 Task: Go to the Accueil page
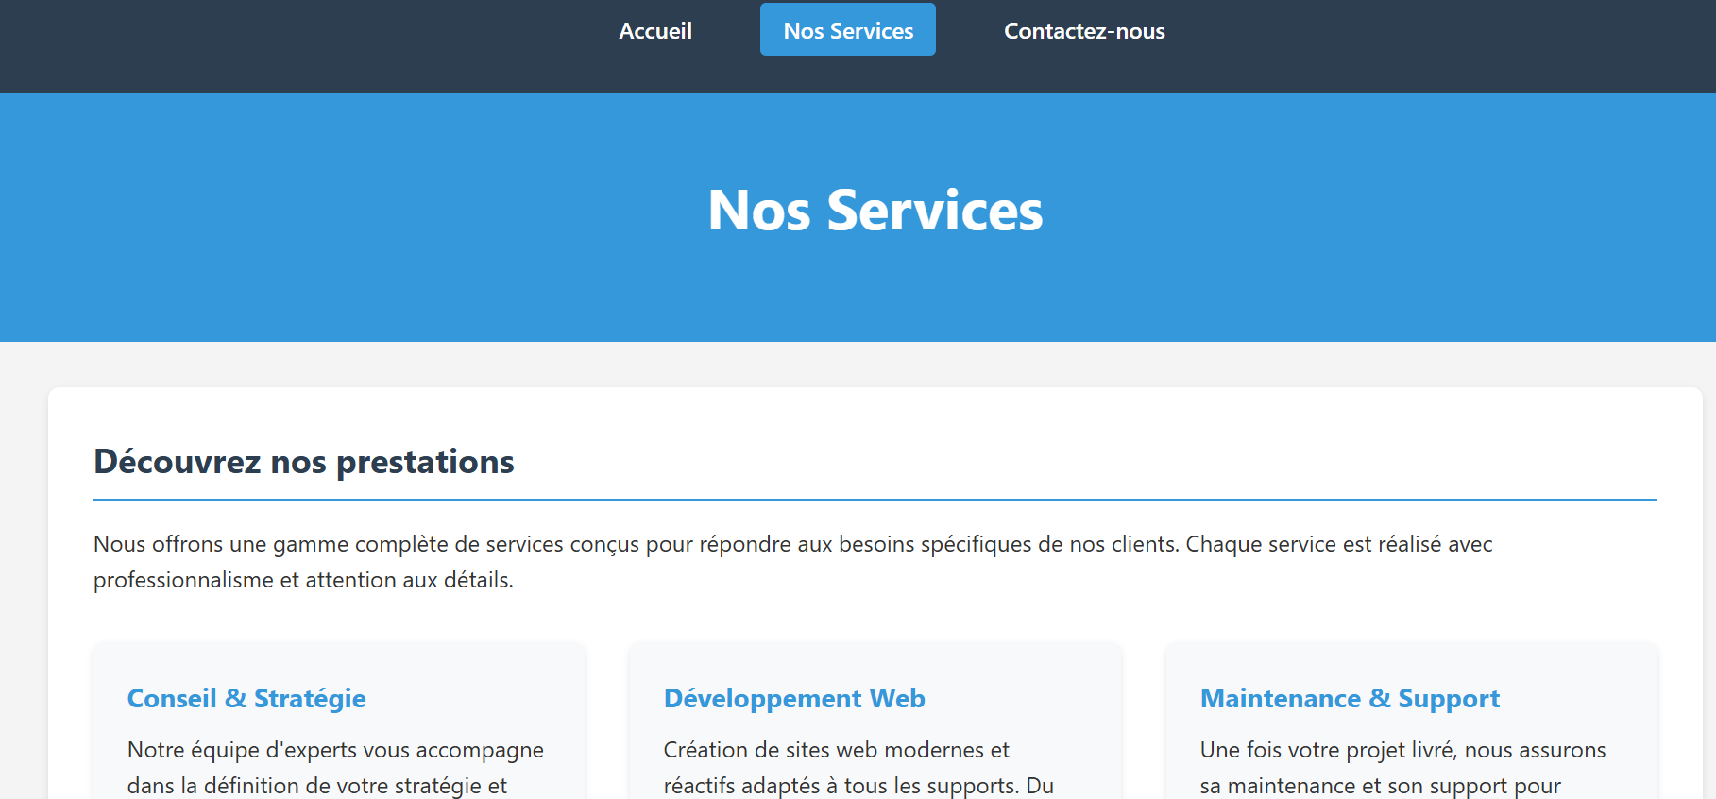click(654, 31)
